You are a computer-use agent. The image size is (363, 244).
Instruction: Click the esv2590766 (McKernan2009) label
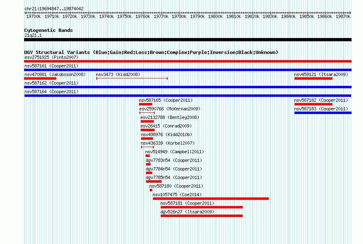point(170,109)
